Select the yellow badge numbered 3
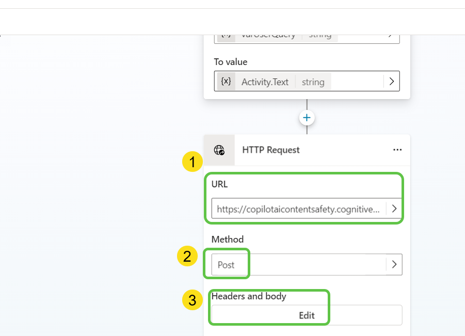Image resolution: width=465 pixels, height=336 pixels. click(192, 300)
